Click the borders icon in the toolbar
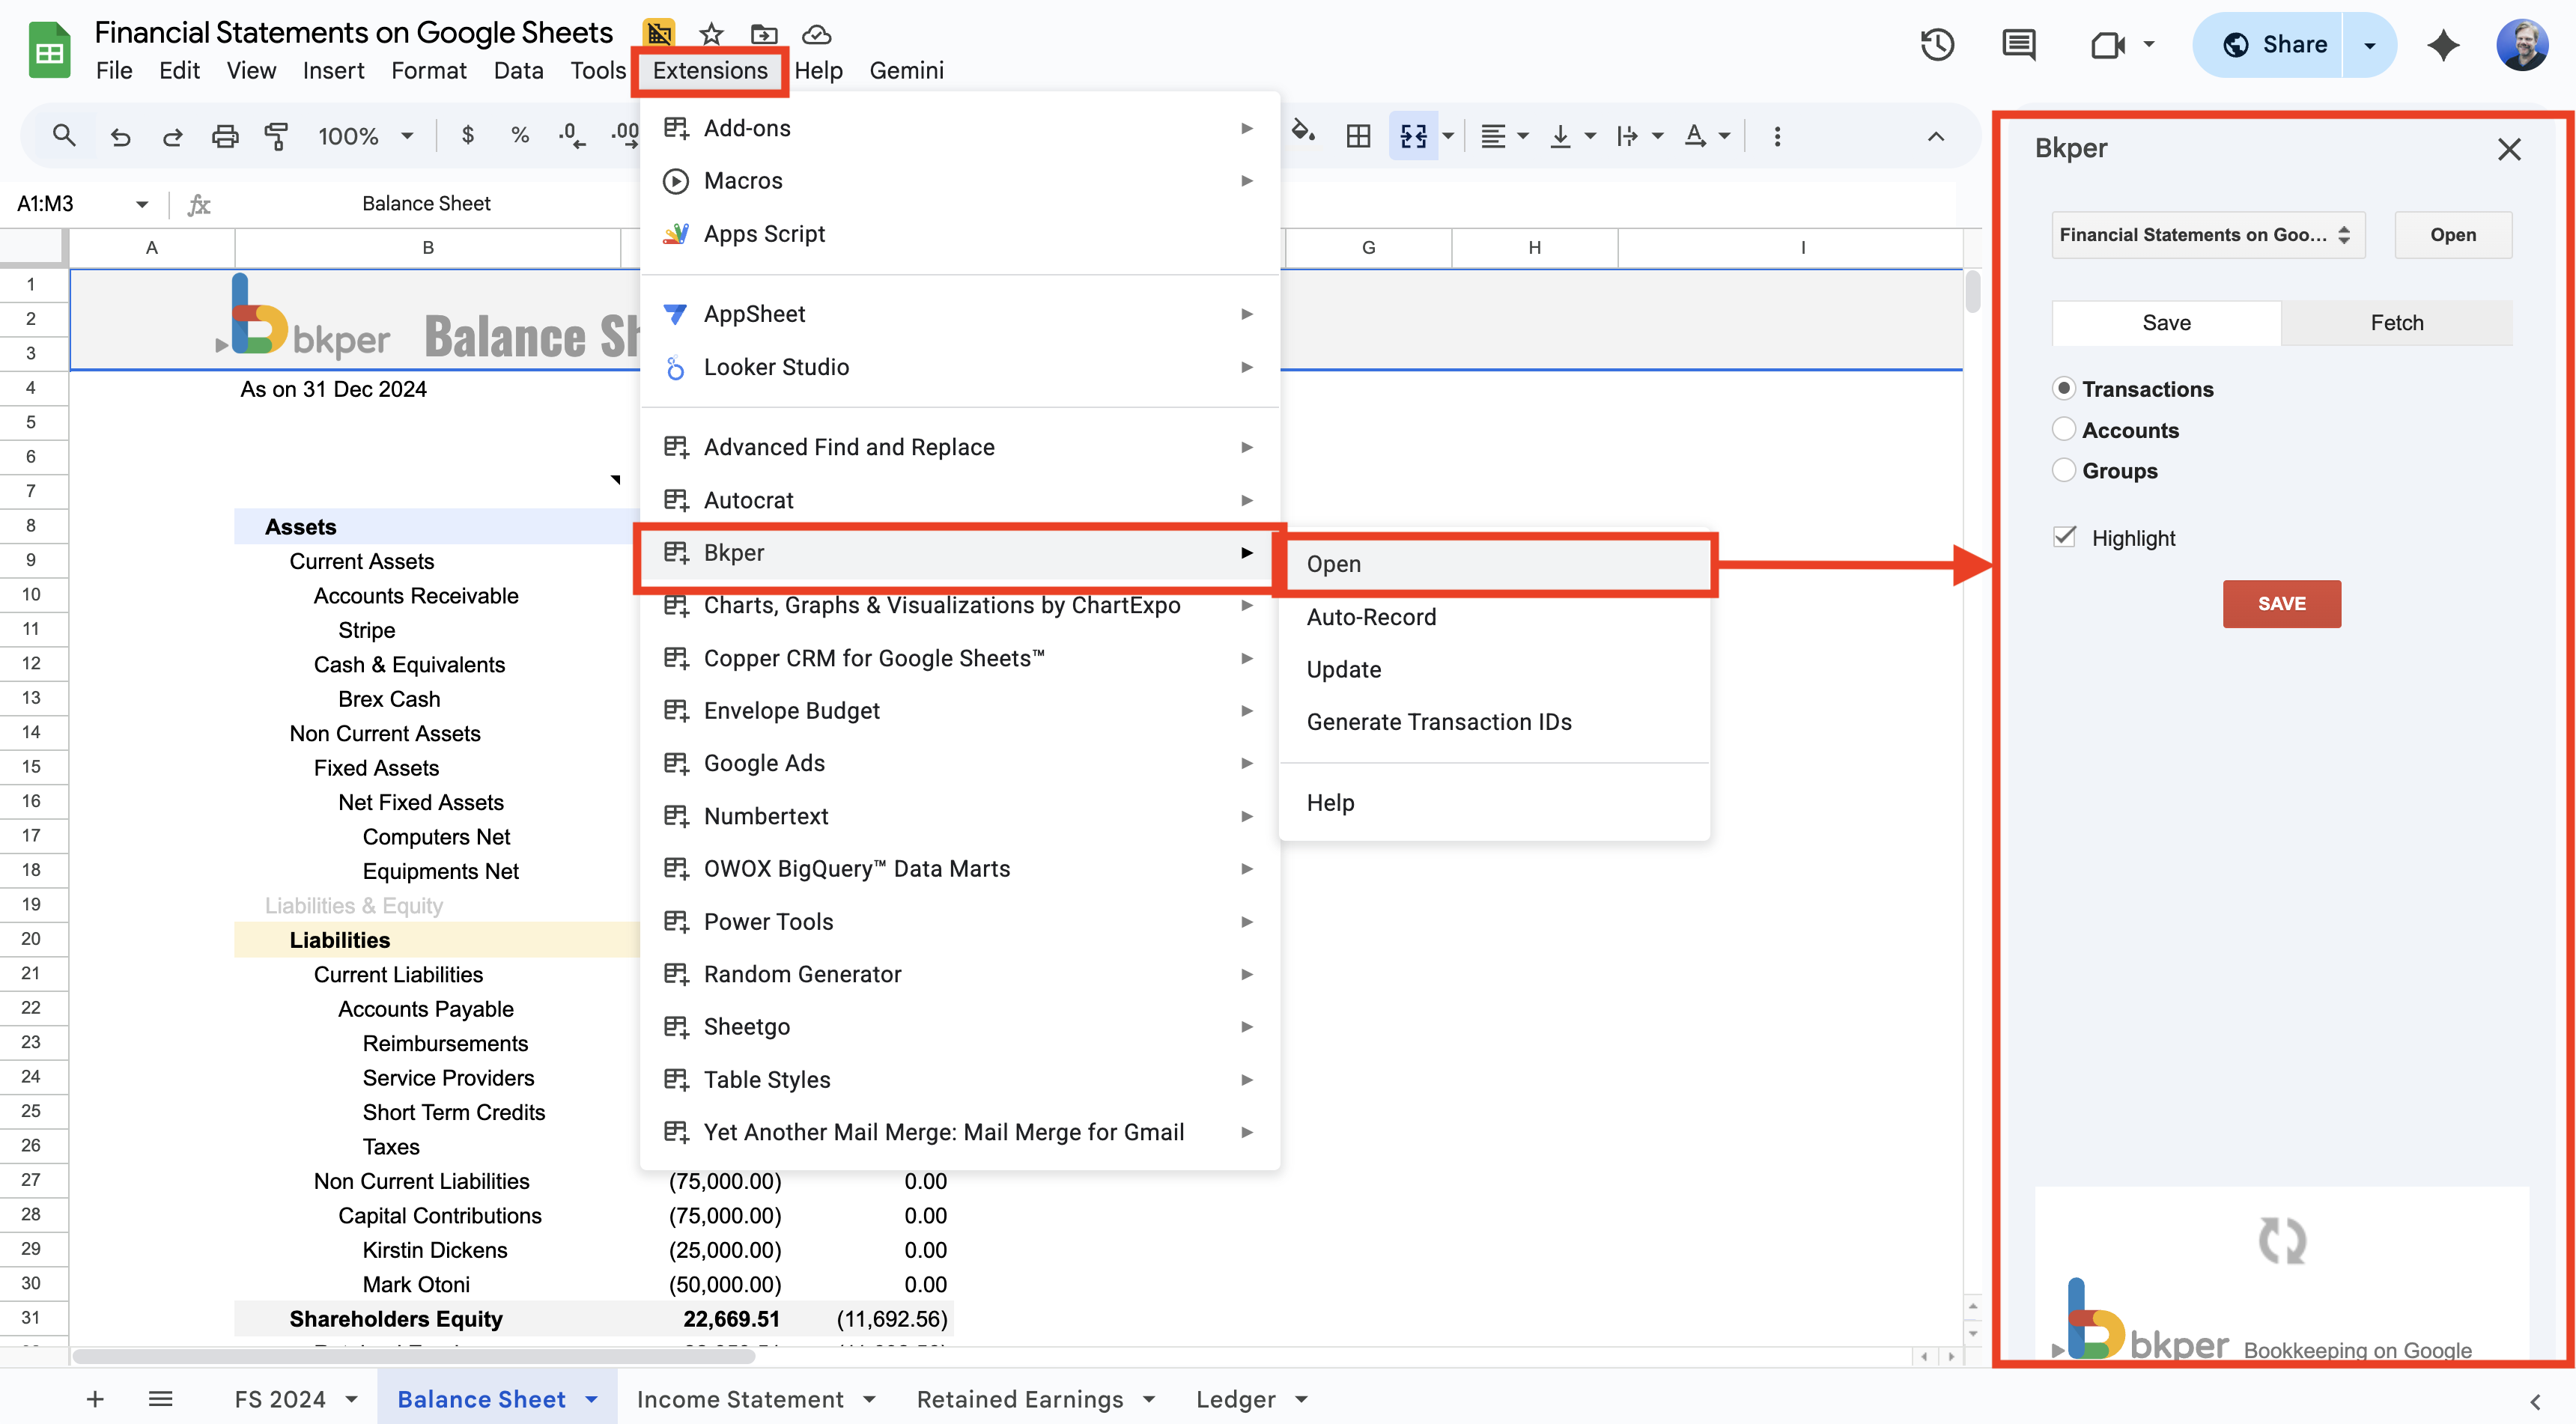 pos(1357,135)
